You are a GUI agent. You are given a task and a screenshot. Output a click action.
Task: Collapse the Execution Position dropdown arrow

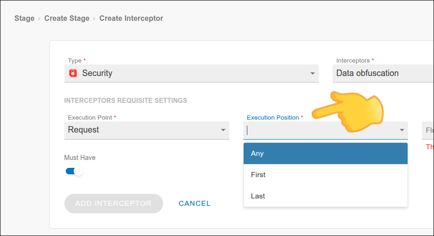pos(402,130)
